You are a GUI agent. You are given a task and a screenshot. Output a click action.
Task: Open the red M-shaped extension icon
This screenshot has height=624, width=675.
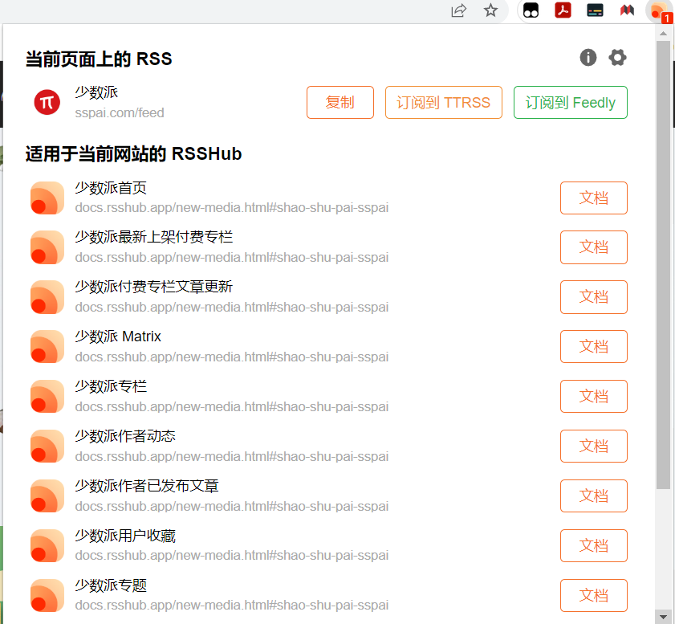pos(627,10)
